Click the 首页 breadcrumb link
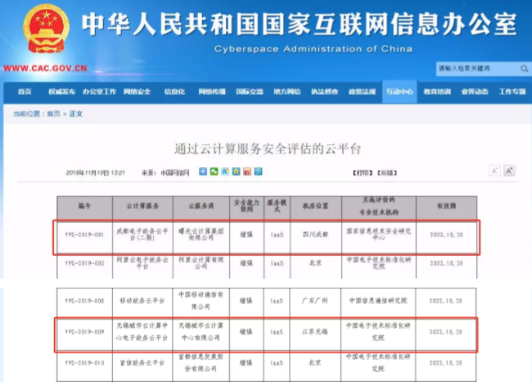The height and width of the screenshot is (386, 532). (x=53, y=114)
